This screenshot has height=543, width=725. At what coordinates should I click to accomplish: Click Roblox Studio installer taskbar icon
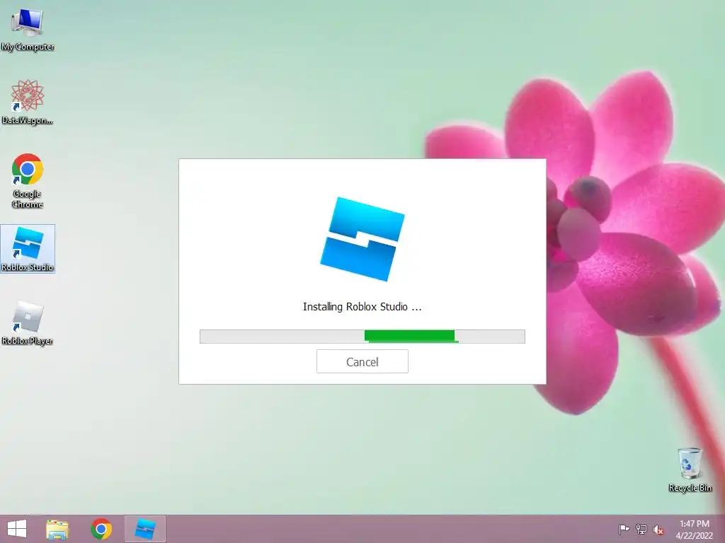(x=145, y=529)
